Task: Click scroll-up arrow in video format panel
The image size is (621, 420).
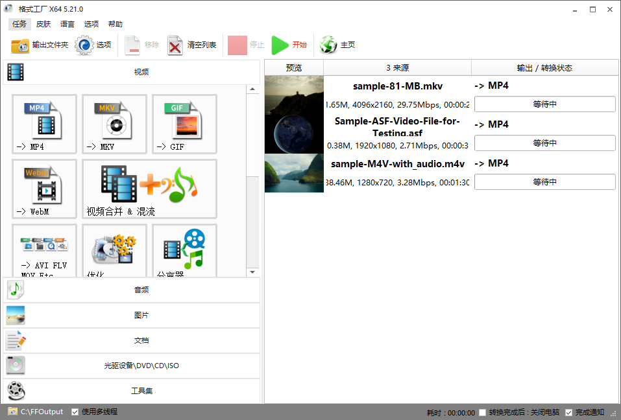Action: pyautogui.click(x=252, y=89)
